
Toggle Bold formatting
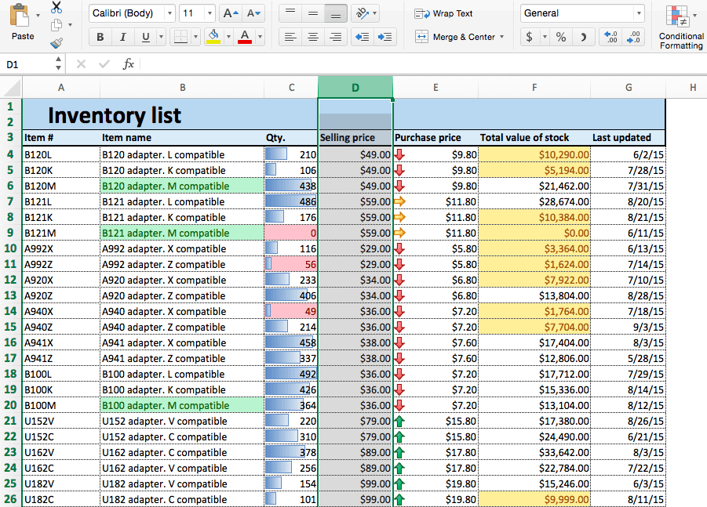click(x=100, y=37)
